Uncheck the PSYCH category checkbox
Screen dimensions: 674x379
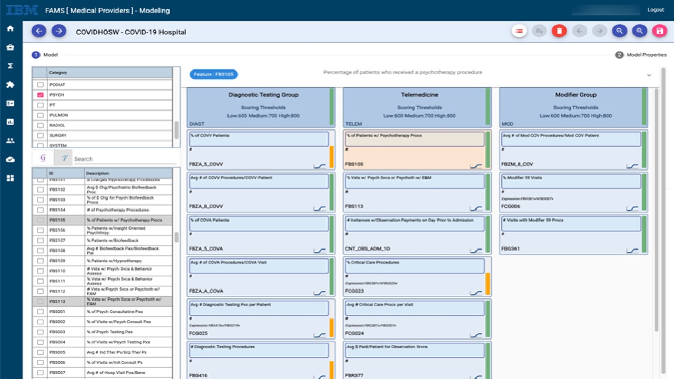(40, 95)
